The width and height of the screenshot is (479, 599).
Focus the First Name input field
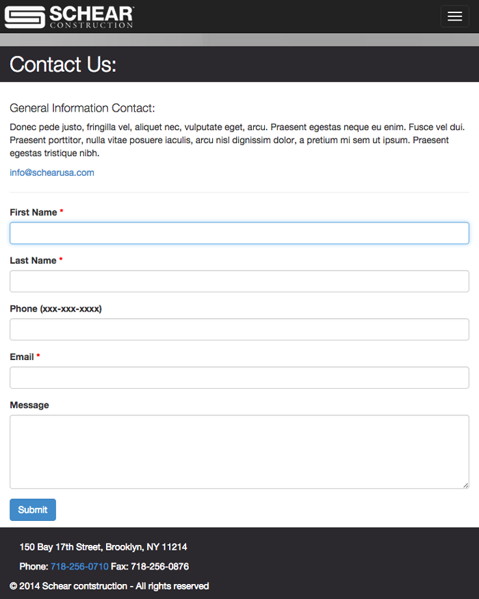[239, 233]
